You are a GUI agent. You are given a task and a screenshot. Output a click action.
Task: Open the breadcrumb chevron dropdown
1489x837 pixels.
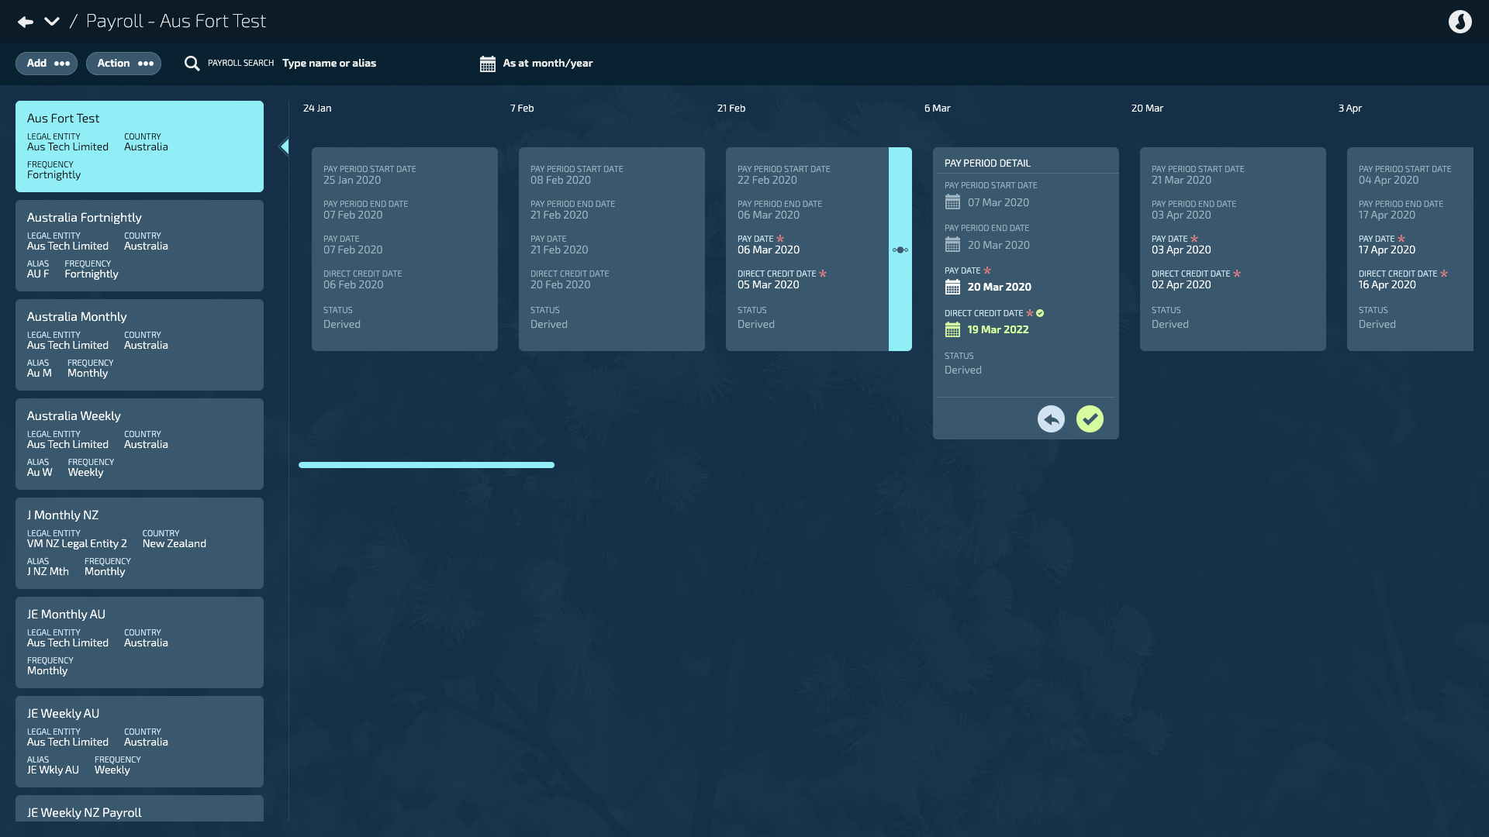point(52,22)
